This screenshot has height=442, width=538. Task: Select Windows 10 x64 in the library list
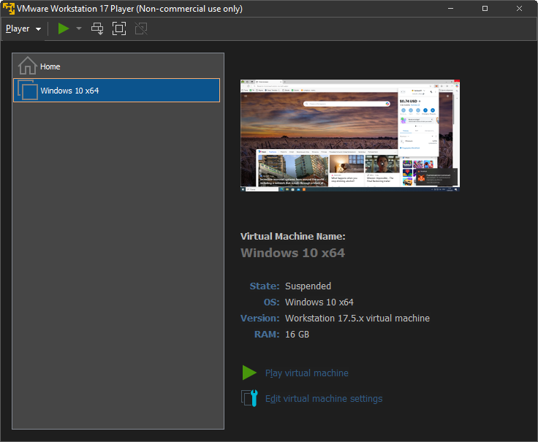point(69,91)
